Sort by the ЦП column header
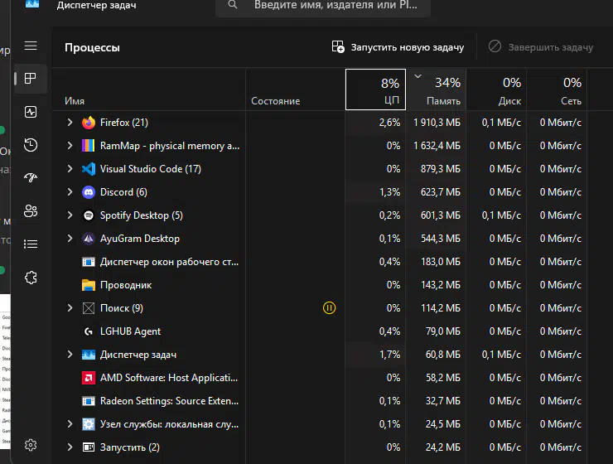 pos(375,89)
